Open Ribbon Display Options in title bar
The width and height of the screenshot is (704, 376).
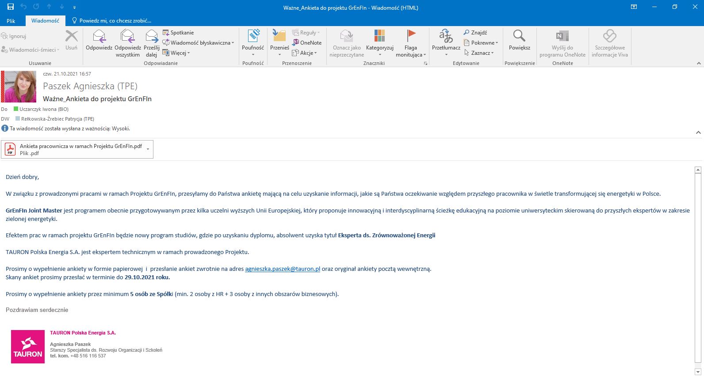pyautogui.click(x=634, y=7)
